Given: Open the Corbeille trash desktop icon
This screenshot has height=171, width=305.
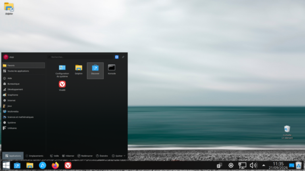Looking at the screenshot, I should tap(287, 132).
